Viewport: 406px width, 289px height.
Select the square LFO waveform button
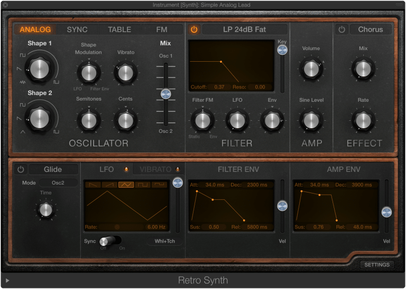pyautogui.click(x=143, y=185)
